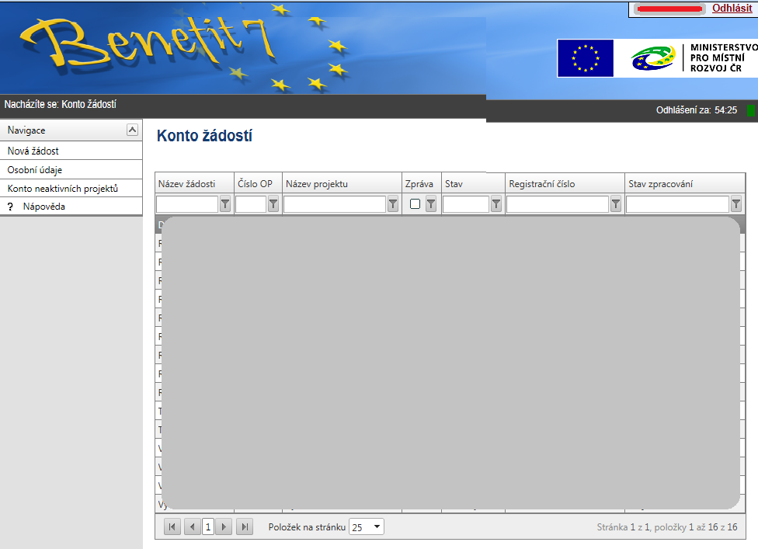Focus the Registrační číslo filter field
The image size is (758, 549).
click(558, 204)
